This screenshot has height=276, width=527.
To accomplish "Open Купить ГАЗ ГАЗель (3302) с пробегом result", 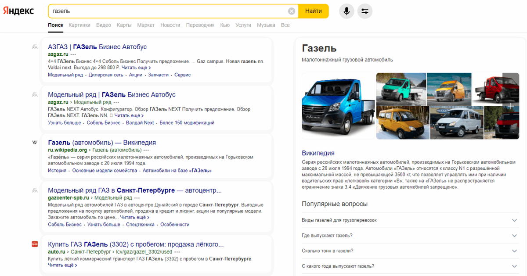I will click(x=136, y=244).
